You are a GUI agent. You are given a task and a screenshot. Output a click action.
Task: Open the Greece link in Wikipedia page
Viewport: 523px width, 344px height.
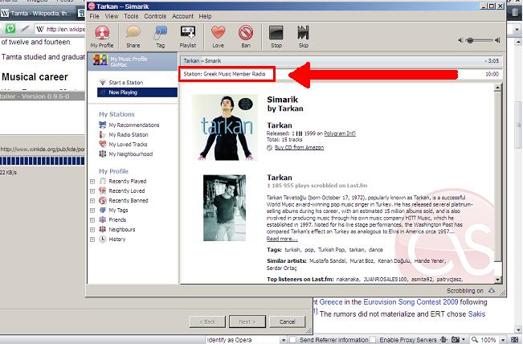coord(331,302)
